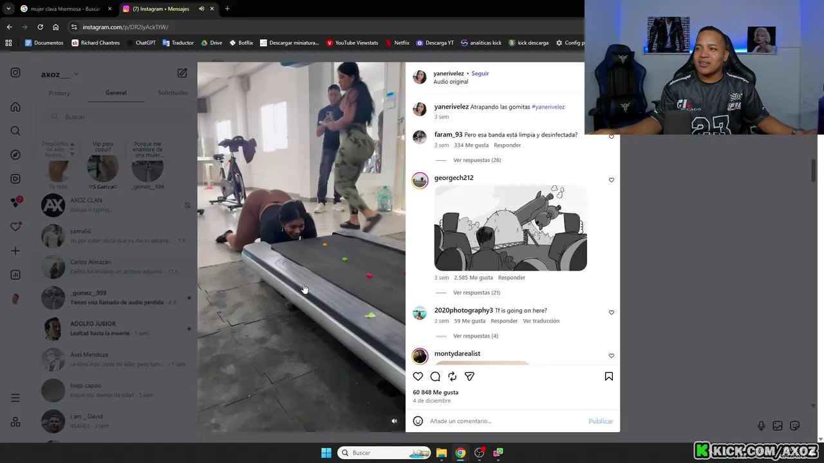Click the Publicar comment button
The height and width of the screenshot is (463, 824).
(601, 421)
